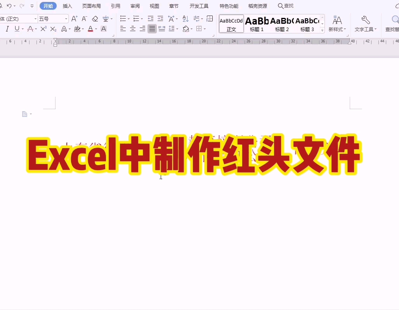Apply the Sort (排序) icon
Viewport: 399px width, 310px height.
coord(185,18)
